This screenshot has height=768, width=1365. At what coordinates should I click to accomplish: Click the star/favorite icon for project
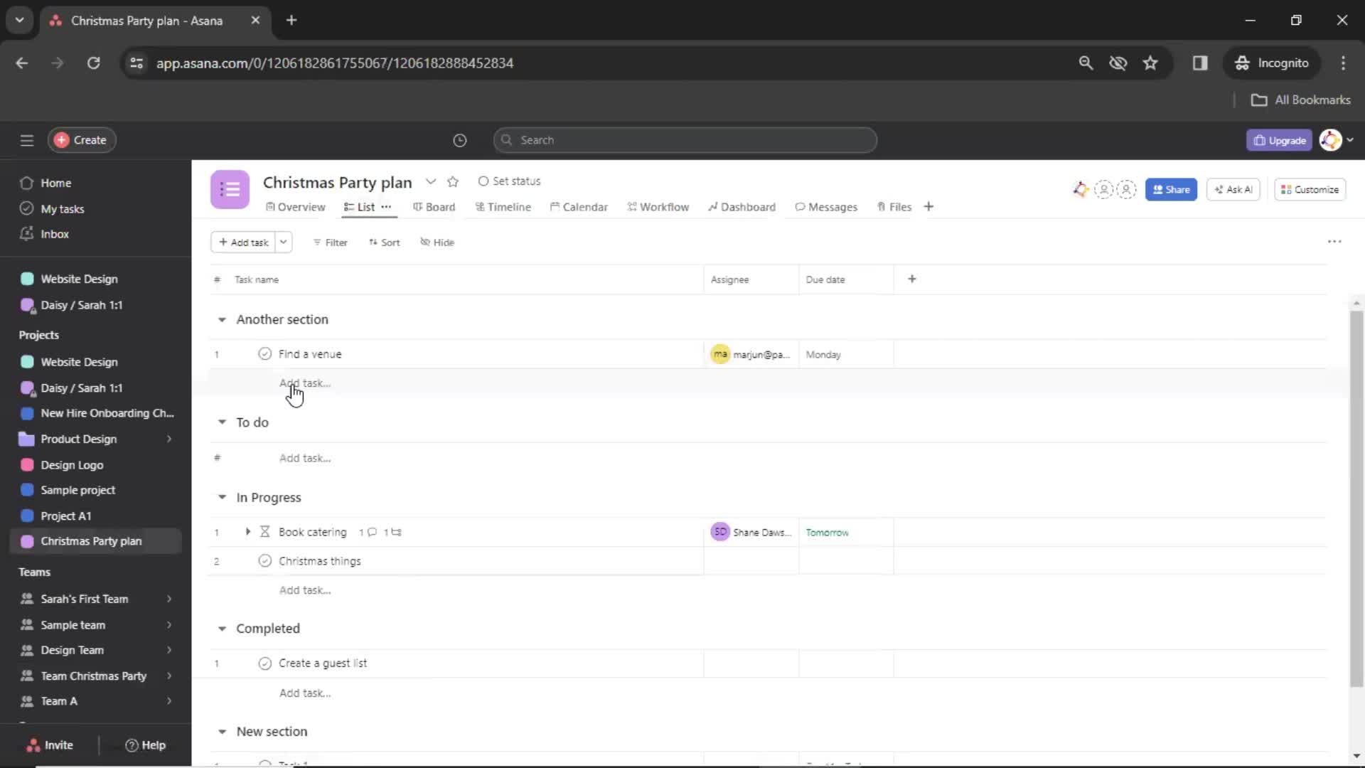coord(454,181)
